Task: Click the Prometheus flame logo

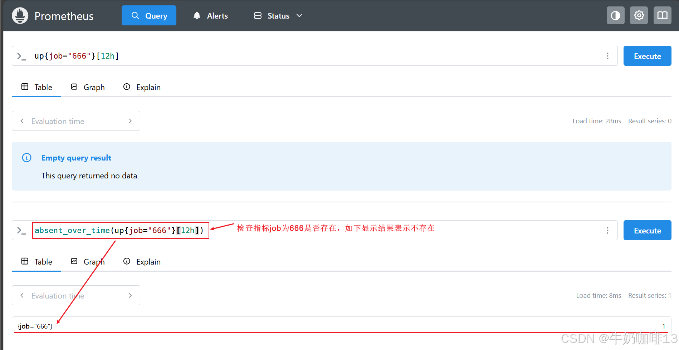Action: (20, 16)
